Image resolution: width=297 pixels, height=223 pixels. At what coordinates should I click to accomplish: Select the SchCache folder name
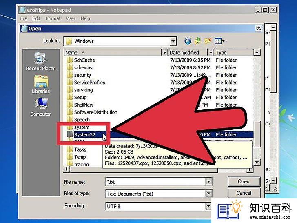click(84, 60)
